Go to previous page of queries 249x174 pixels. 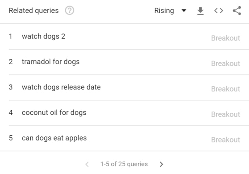click(x=87, y=164)
